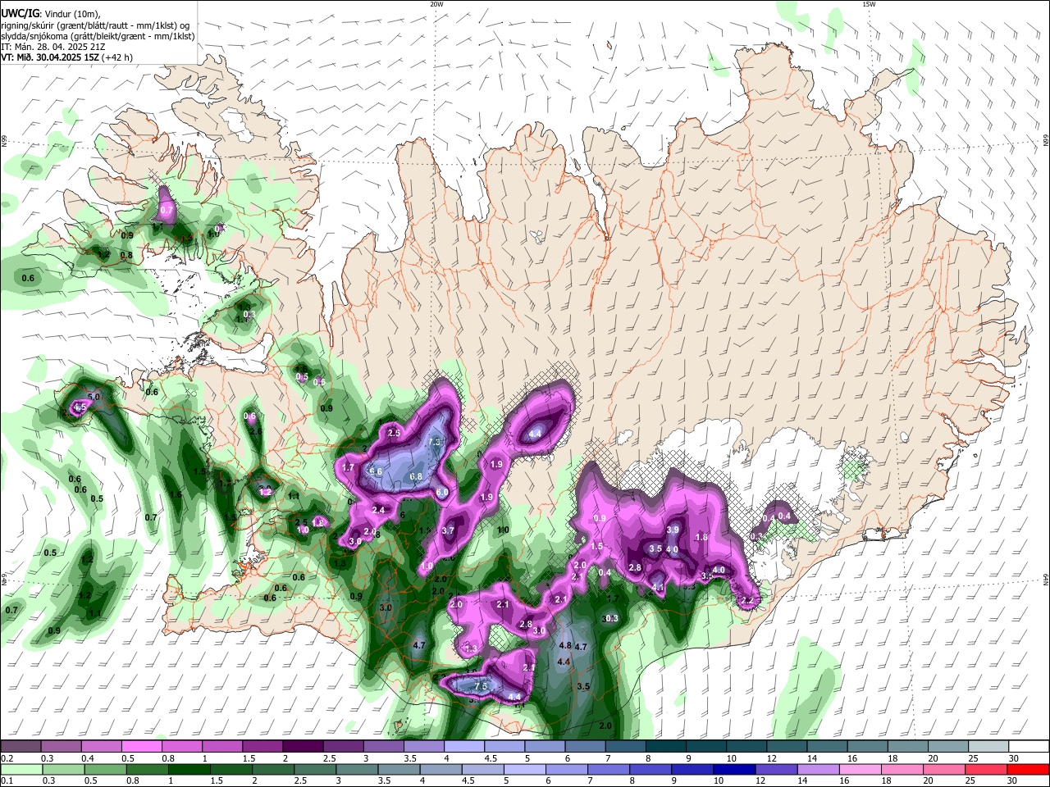Image resolution: width=1050 pixels, height=787 pixels.
Task: Click the dark mauve 0.2 swatch in upper legend row
Action: click(21, 746)
